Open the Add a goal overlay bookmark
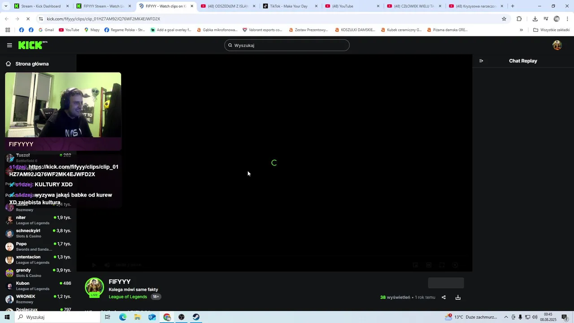This screenshot has width=574, height=323. coord(171,30)
